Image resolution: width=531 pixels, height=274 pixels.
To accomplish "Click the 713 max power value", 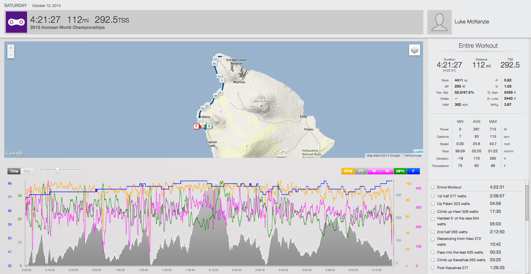I will 493,129.
